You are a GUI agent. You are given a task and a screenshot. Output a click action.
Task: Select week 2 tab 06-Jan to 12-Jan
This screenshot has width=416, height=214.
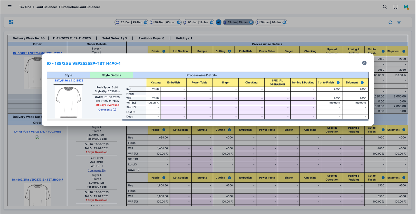[x=198, y=22]
